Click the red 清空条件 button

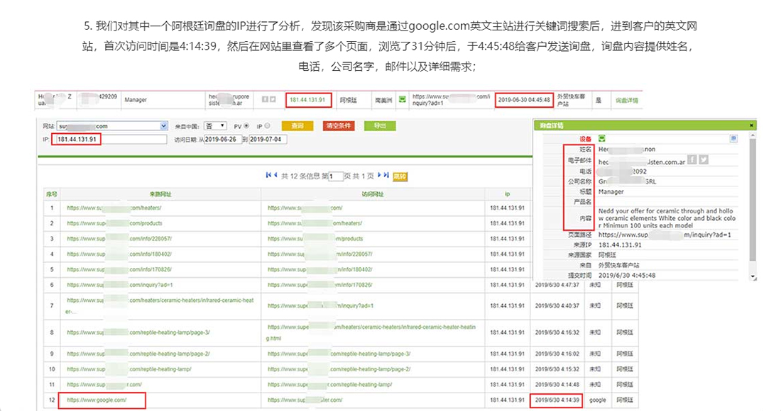339,126
